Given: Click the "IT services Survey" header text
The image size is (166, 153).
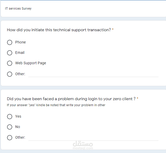Looking at the screenshot, I should (18, 9).
